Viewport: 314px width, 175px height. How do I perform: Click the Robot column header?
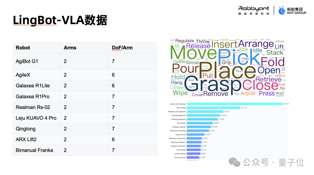click(x=23, y=48)
